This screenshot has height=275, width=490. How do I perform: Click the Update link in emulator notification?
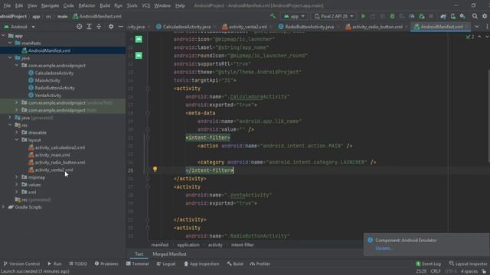coord(384,248)
